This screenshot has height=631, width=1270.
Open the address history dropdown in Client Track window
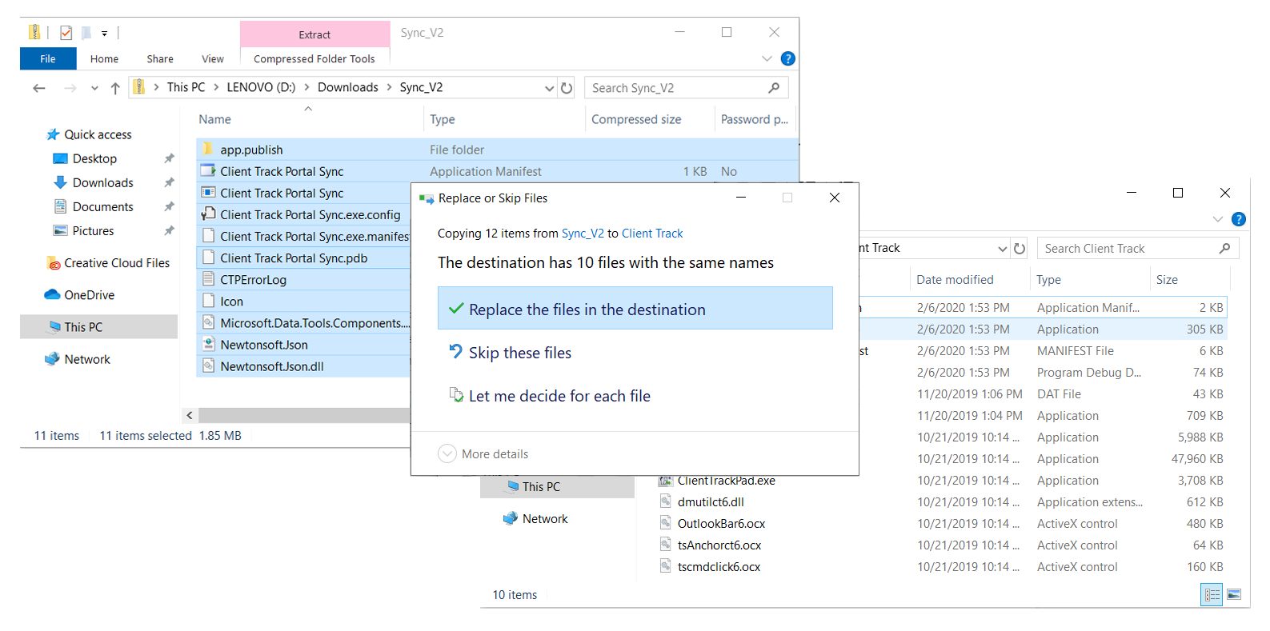(x=1002, y=249)
